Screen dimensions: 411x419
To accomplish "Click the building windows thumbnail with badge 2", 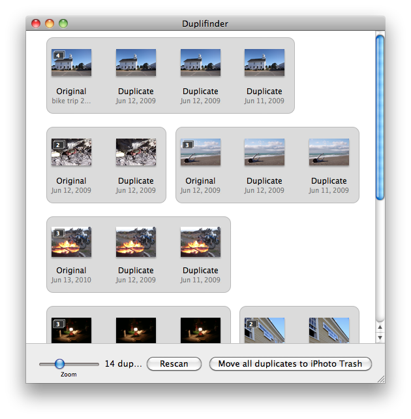I will point(264,329).
